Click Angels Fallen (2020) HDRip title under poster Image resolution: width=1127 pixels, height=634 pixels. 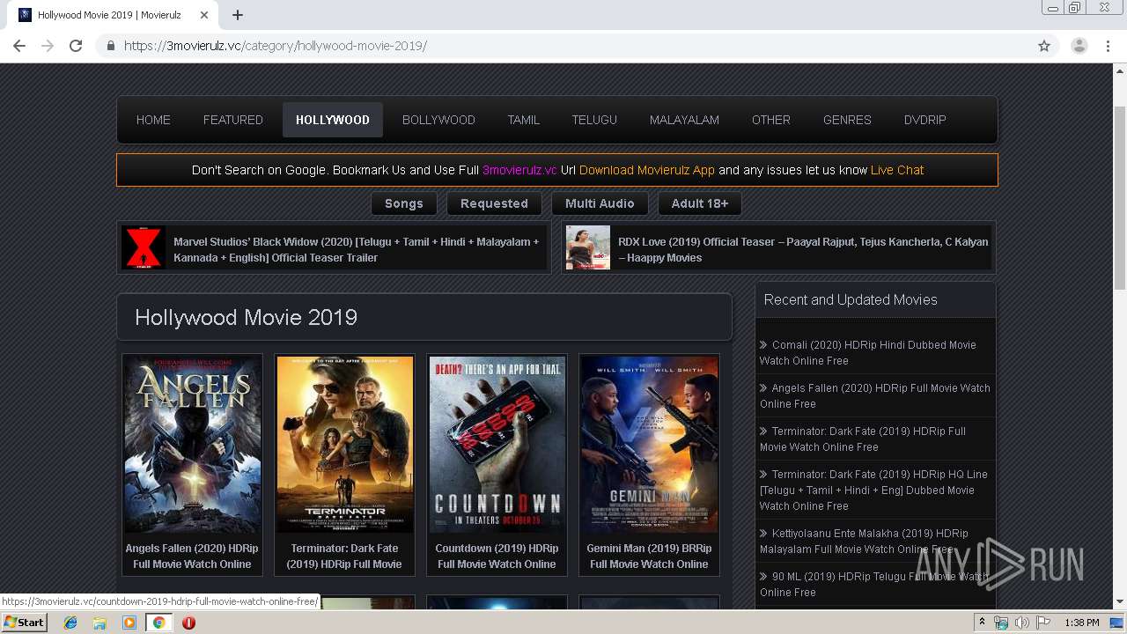[192, 556]
